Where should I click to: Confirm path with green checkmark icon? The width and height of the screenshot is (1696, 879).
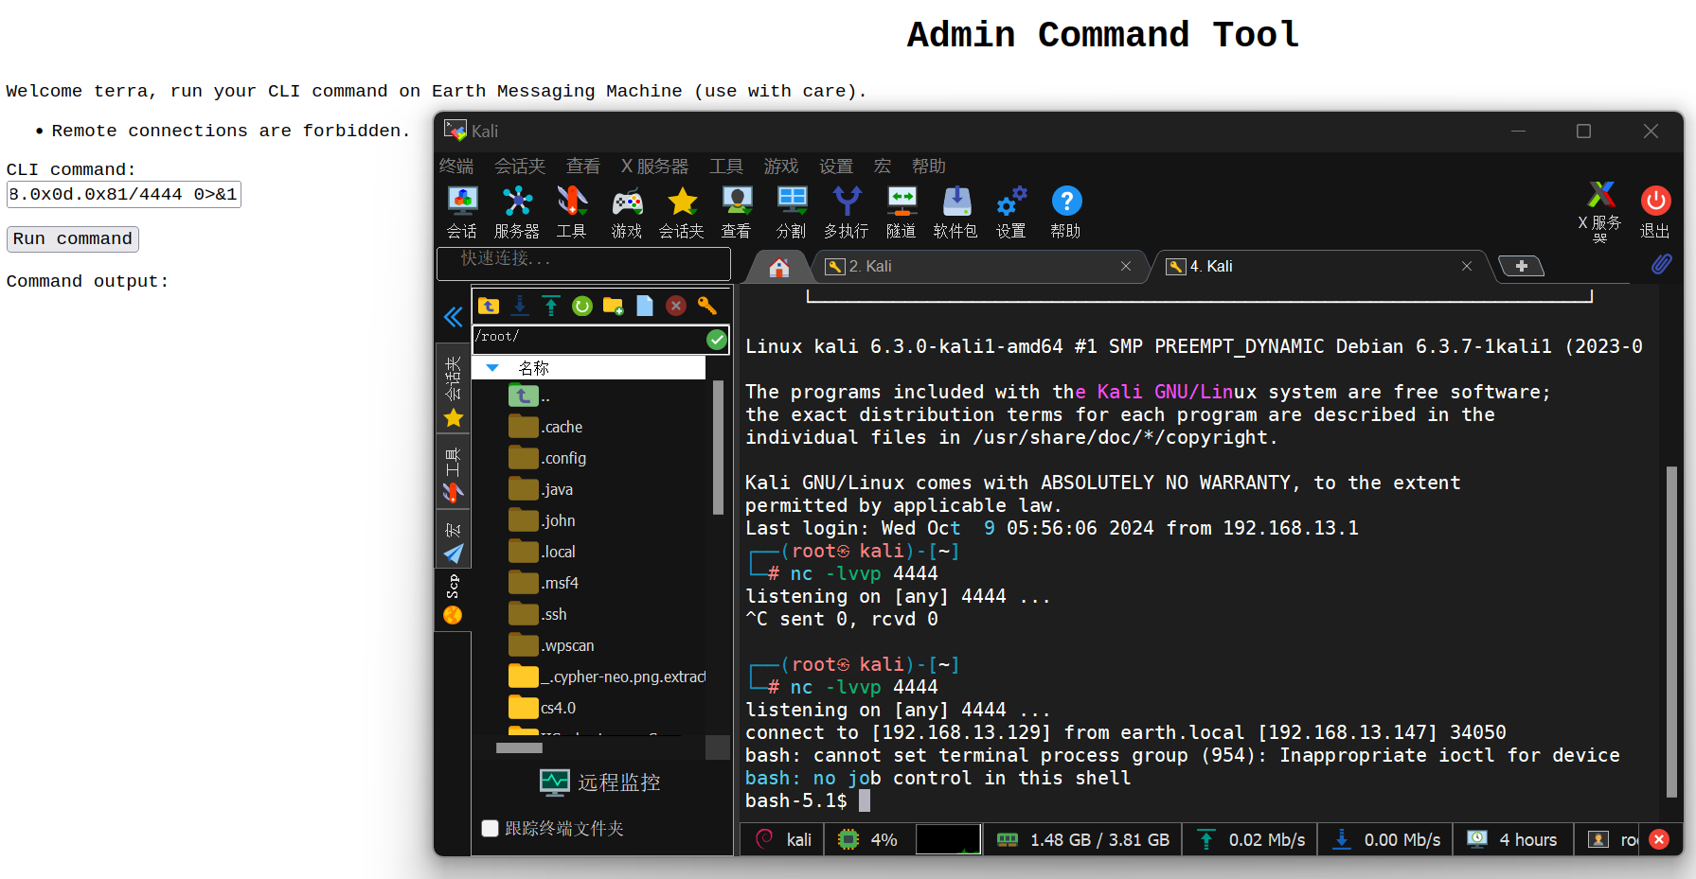tap(717, 339)
